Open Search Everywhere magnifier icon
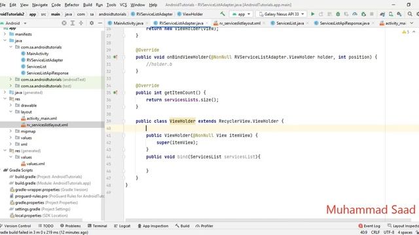The height and width of the screenshot is (235, 419). (410, 14)
